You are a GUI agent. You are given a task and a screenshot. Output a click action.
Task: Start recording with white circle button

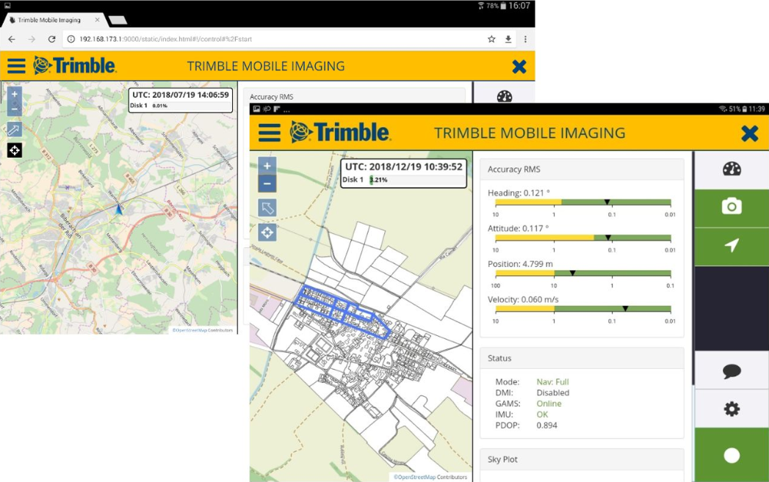(732, 456)
